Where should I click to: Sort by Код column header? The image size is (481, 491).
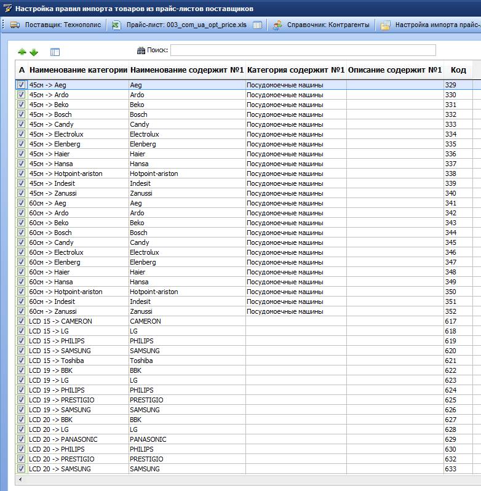pos(458,70)
